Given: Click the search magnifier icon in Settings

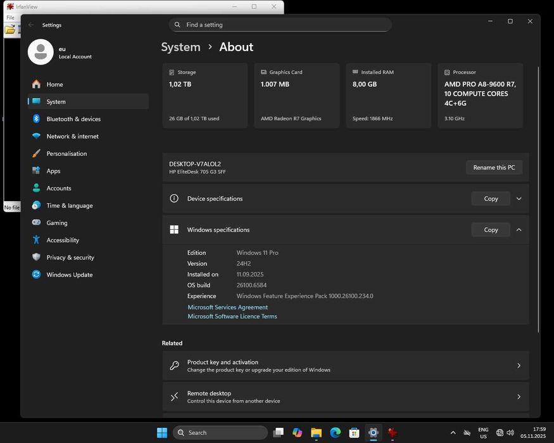Looking at the screenshot, I should pos(177,25).
